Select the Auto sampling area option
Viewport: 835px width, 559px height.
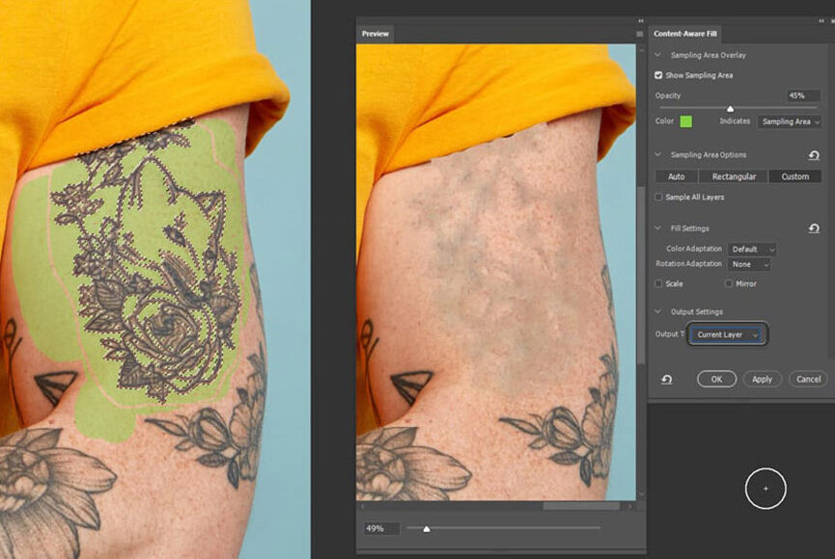coord(675,176)
